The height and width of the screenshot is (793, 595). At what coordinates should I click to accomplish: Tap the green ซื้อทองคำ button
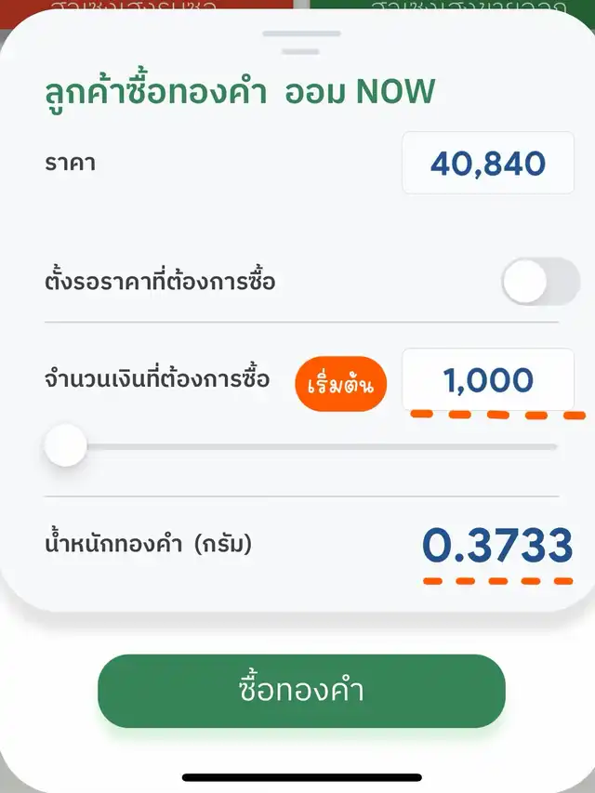pos(301,691)
